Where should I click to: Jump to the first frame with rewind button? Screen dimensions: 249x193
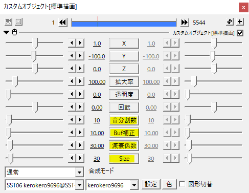click(x=63, y=23)
